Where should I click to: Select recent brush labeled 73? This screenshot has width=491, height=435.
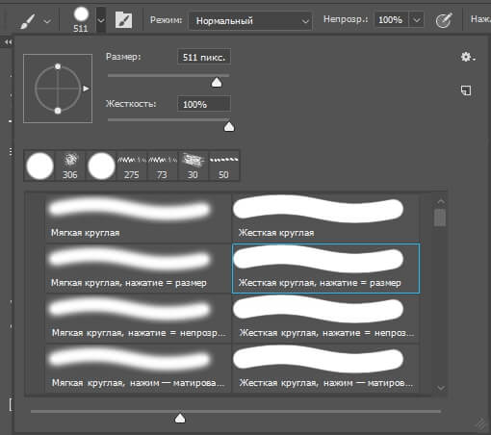[x=163, y=166]
